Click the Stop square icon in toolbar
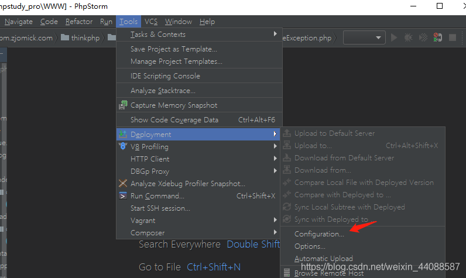Viewport: 466px width, 278px height. (x=453, y=37)
